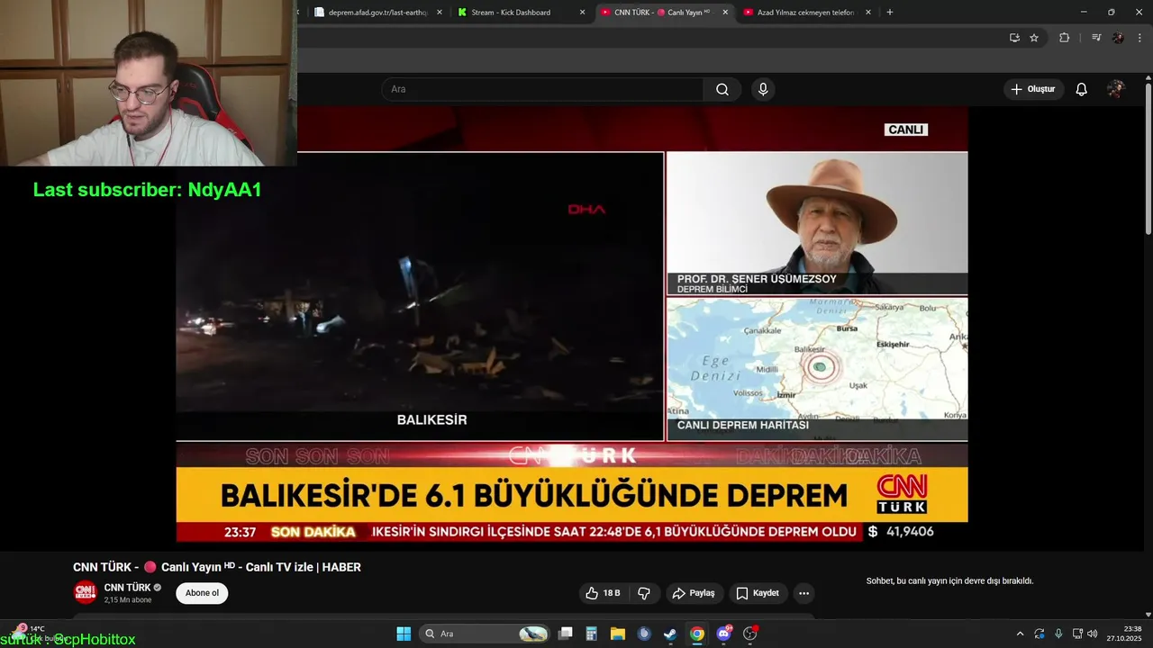This screenshot has height=648, width=1153.
Task: Close the Kick Dashboard tab
Action: click(x=582, y=13)
